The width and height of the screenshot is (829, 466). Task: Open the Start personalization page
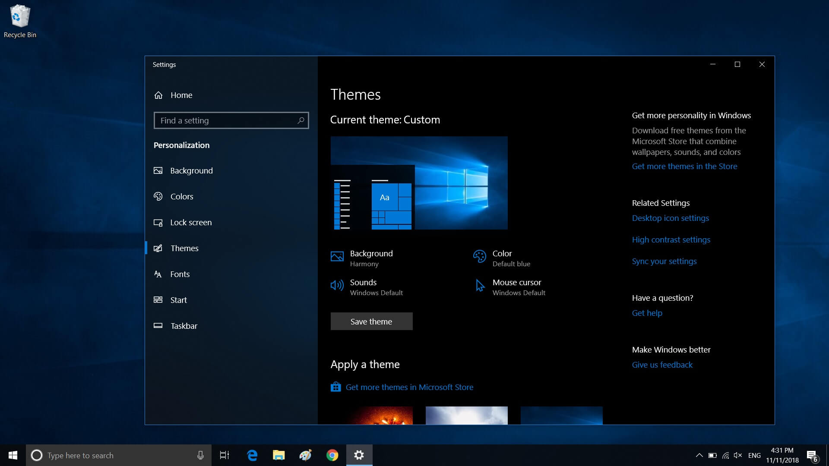pos(231,300)
